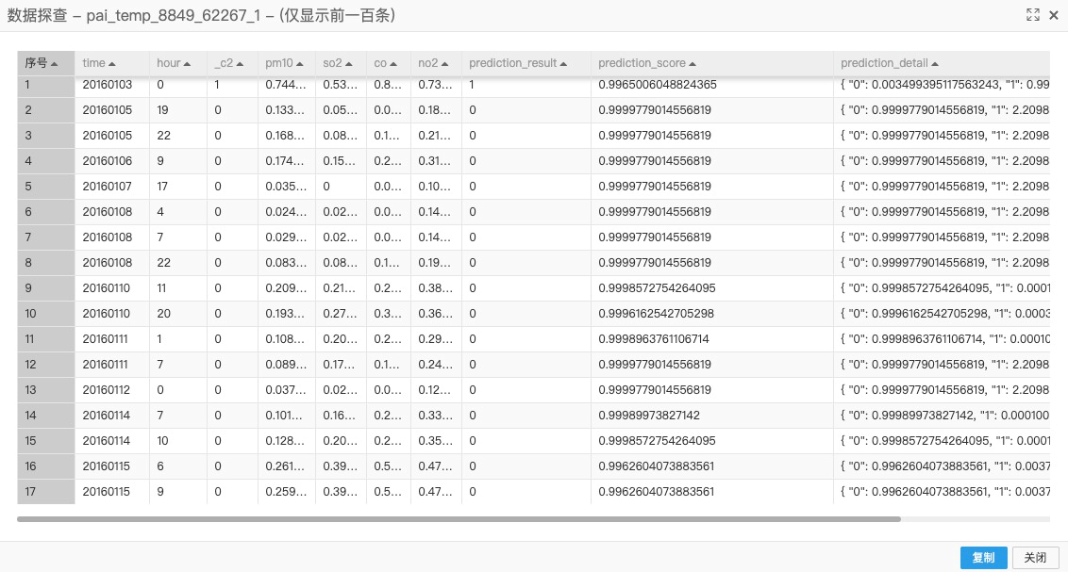Select pm10 cell 0.029... in row 7

click(x=286, y=237)
